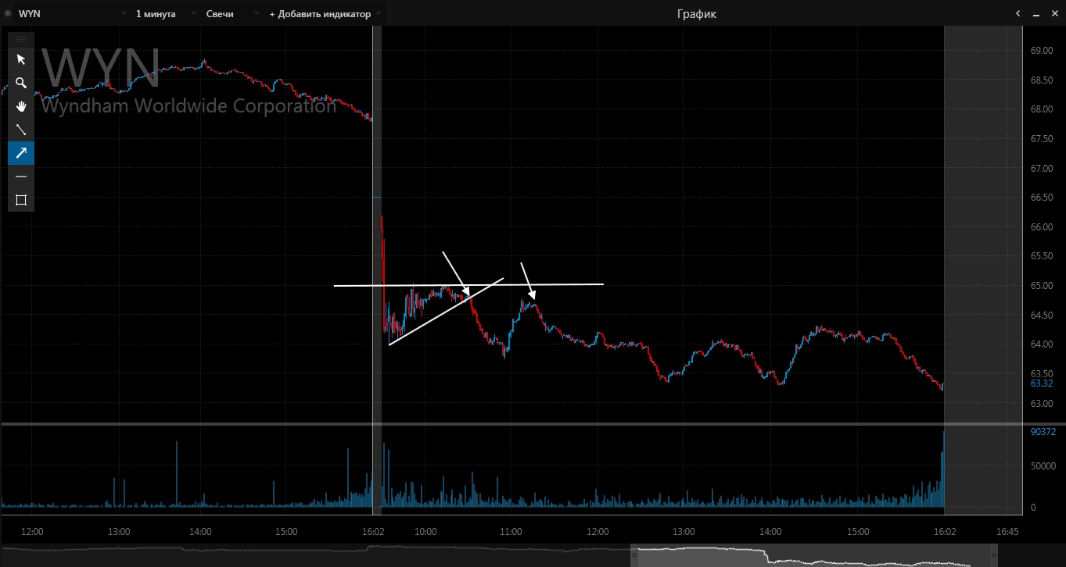
Task: Click the toolbar drag handle grip
Action: point(21,38)
